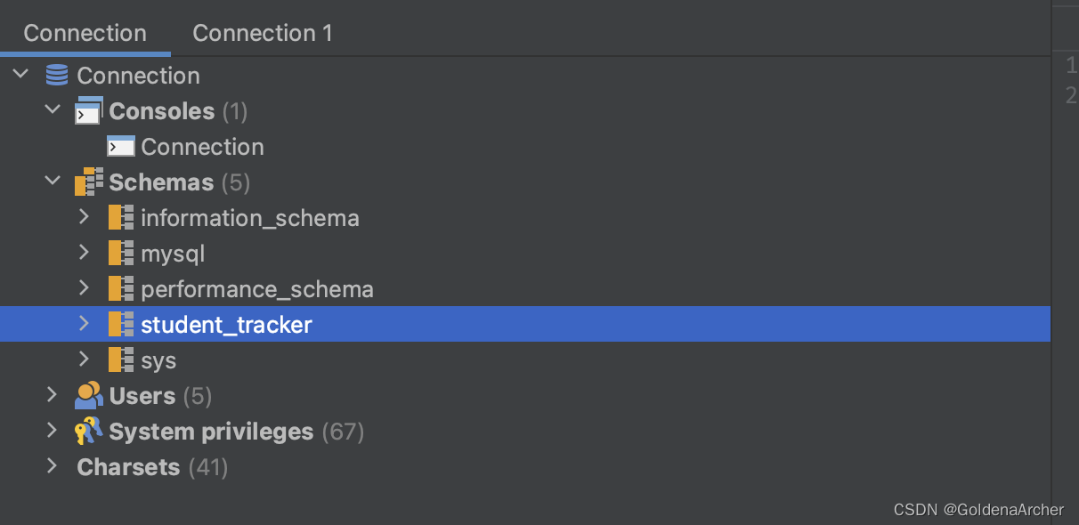Collapse the Connection tree root
The image size is (1079, 525).
tap(20, 75)
